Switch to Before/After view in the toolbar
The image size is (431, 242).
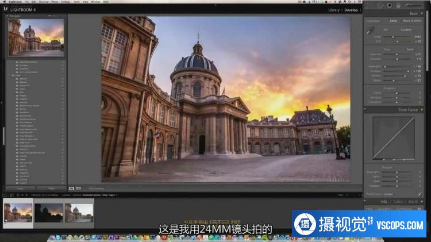(x=78, y=189)
